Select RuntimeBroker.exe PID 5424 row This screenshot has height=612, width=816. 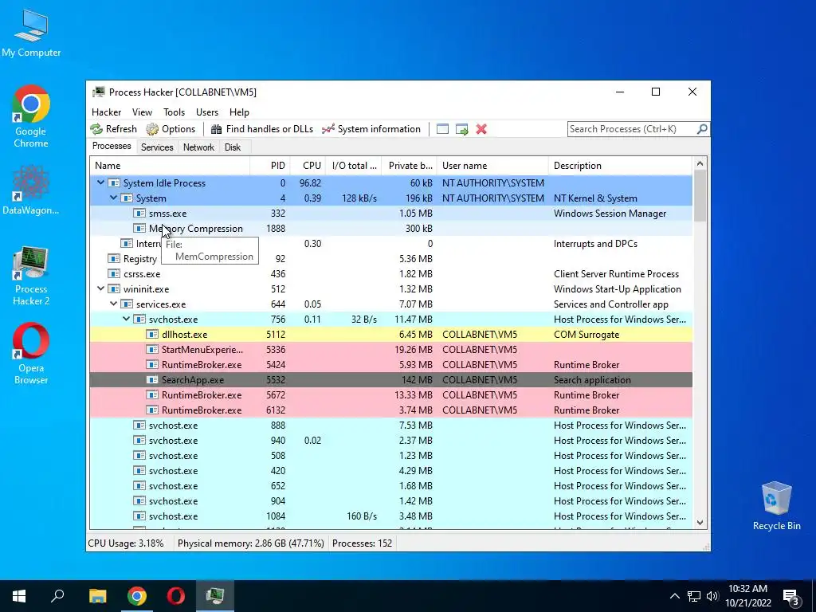click(390, 365)
